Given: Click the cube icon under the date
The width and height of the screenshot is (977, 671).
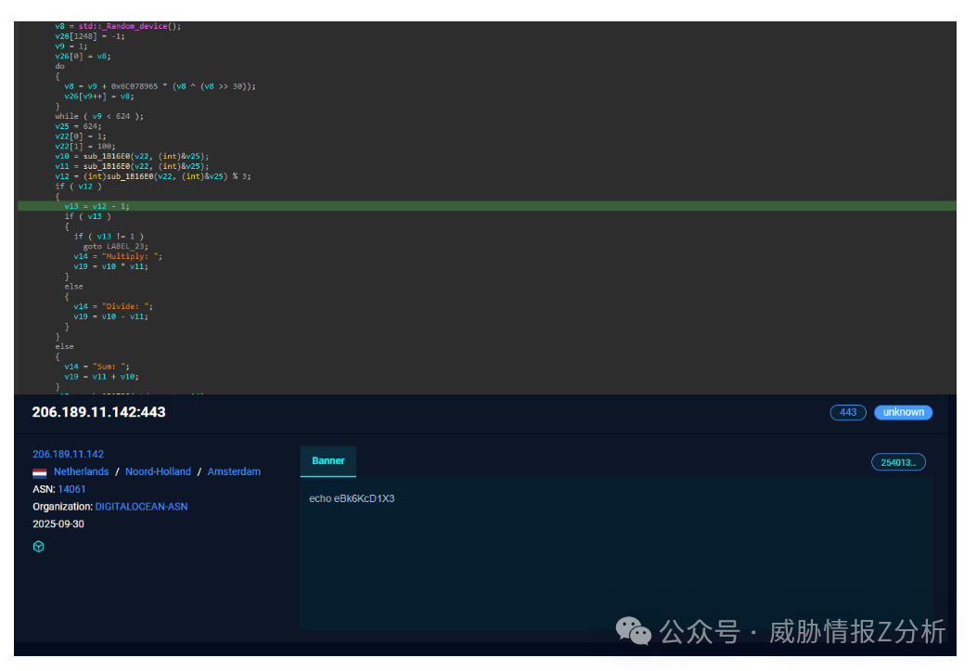Looking at the screenshot, I should (39, 547).
